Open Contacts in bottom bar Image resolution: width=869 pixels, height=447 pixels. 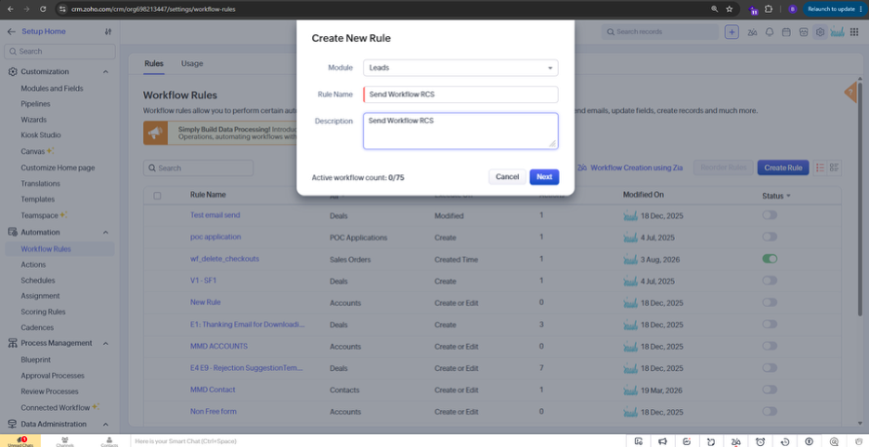point(110,441)
